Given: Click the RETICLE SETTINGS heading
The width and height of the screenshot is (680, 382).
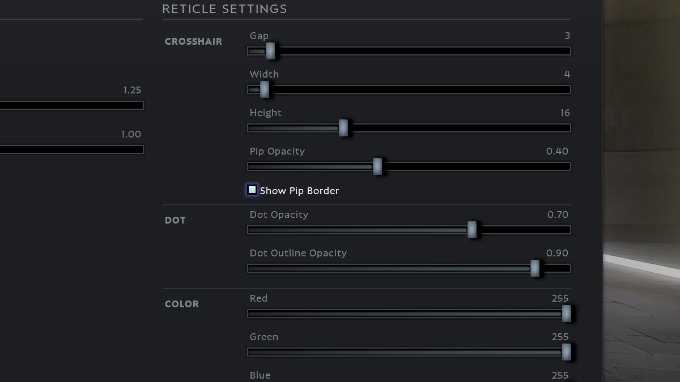Looking at the screenshot, I should pos(225,8).
